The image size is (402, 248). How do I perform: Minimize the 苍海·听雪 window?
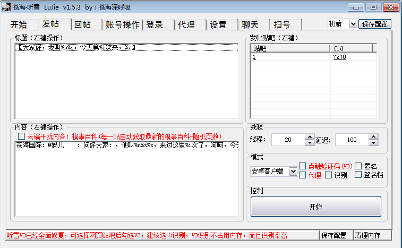[356, 7]
